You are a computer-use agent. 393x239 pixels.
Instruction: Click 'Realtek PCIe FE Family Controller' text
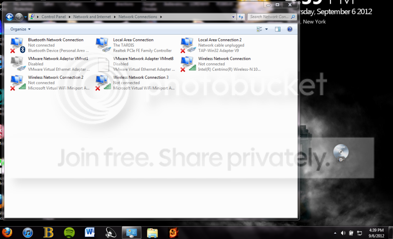(143, 50)
